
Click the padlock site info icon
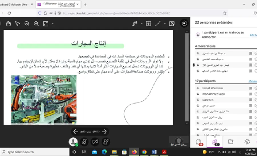pos(45,13)
